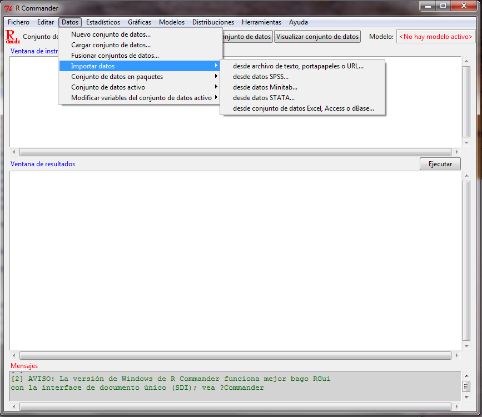Image resolution: width=482 pixels, height=417 pixels.
Task: Click up arrow of Mensajes scrollbar
Action: [466, 376]
